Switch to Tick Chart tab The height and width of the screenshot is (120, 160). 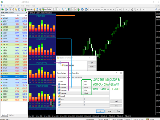pos(11,115)
